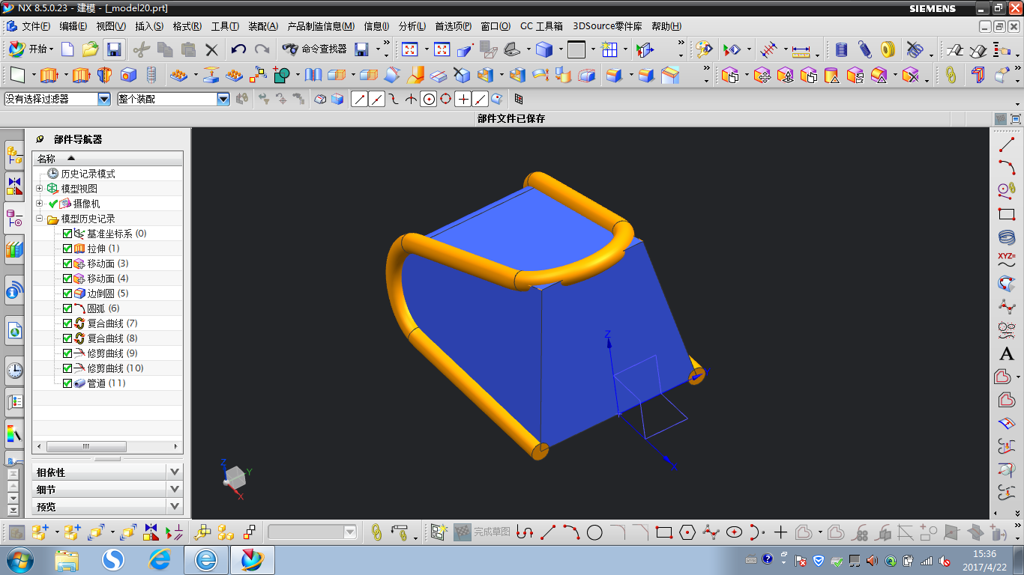
Task: Select the Arc tool in right toolbar
Action: click(1007, 167)
